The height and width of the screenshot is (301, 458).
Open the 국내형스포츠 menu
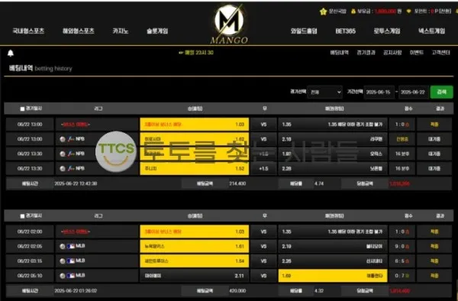tap(28, 31)
